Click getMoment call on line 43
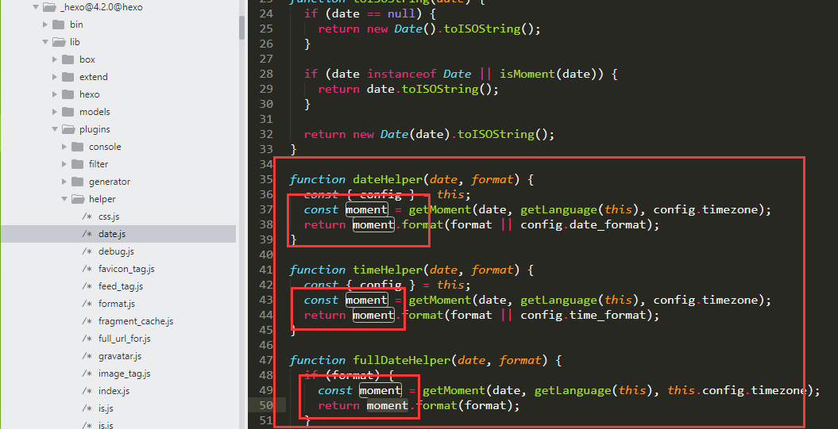This screenshot has height=429, width=838. [x=440, y=300]
